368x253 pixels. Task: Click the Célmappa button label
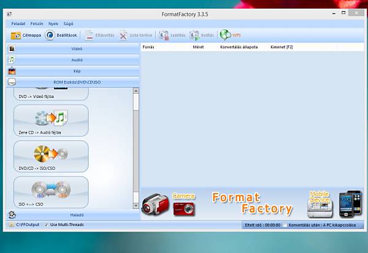[32, 36]
